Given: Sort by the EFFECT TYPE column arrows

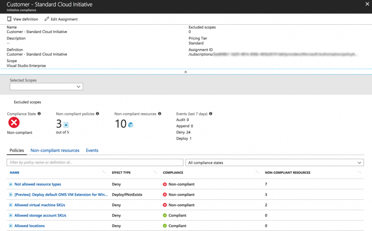Looking at the screenshot, I should (x=155, y=172).
